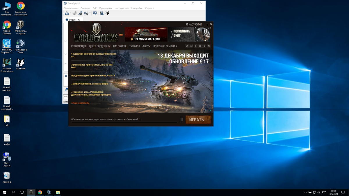Viewport: 349px width, 196px height.
Task: Open the launcher settings gear (Настройки)
Action: coord(194,24)
